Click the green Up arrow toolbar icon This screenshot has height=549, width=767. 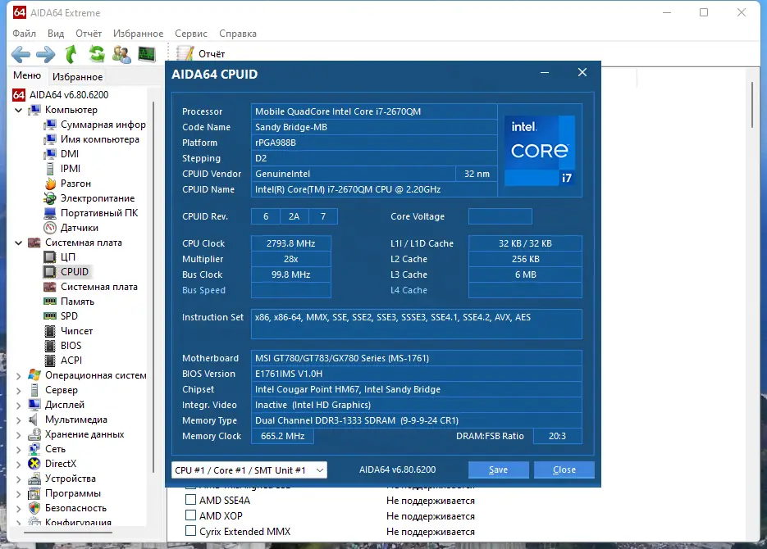coord(71,54)
